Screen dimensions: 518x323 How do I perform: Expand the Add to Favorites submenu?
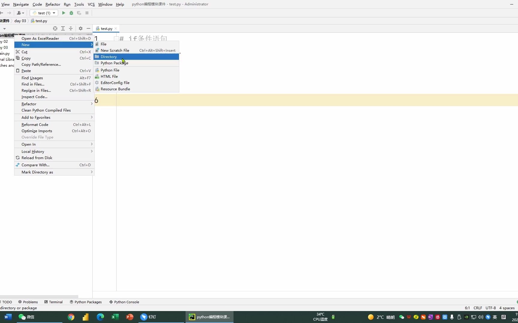point(54,117)
